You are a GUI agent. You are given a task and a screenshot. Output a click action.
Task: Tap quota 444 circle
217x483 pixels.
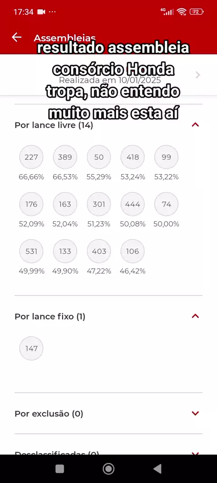[x=132, y=204]
